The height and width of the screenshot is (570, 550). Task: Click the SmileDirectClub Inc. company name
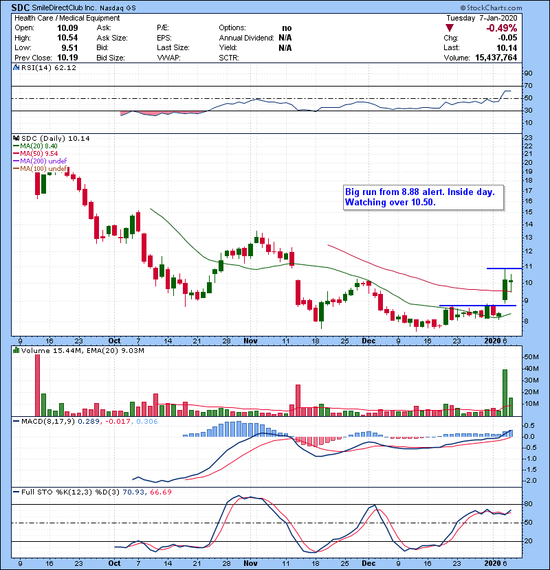(64, 8)
